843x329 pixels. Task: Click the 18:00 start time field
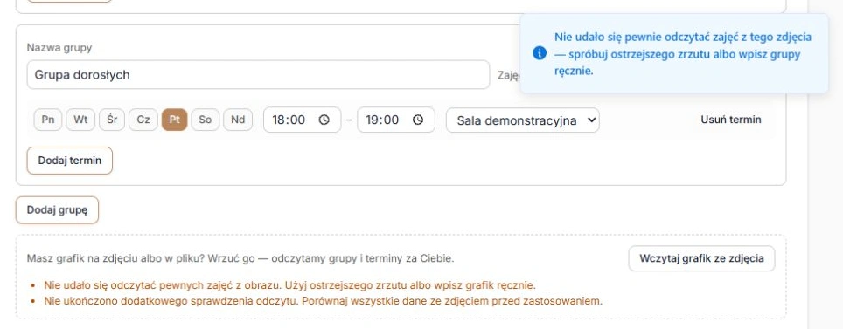coord(303,120)
